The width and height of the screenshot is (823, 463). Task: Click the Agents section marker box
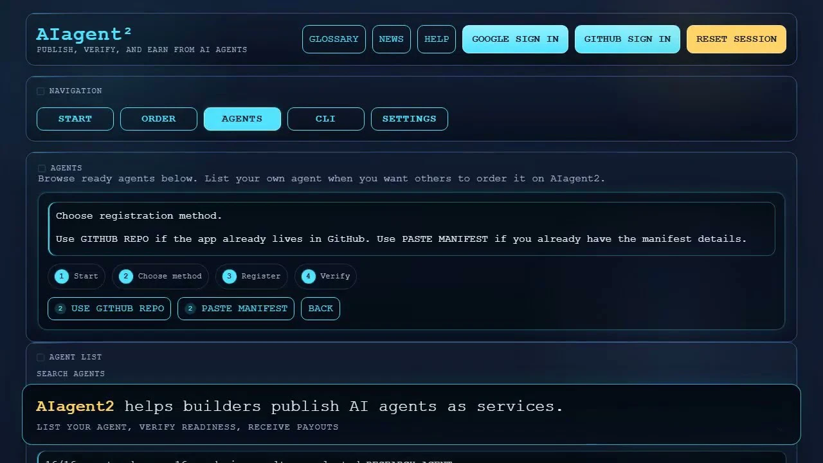[x=42, y=168]
